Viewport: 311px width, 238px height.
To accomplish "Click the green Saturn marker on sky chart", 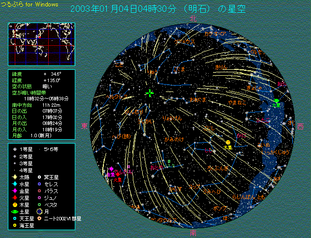I will pyautogui.click(x=277, y=101).
